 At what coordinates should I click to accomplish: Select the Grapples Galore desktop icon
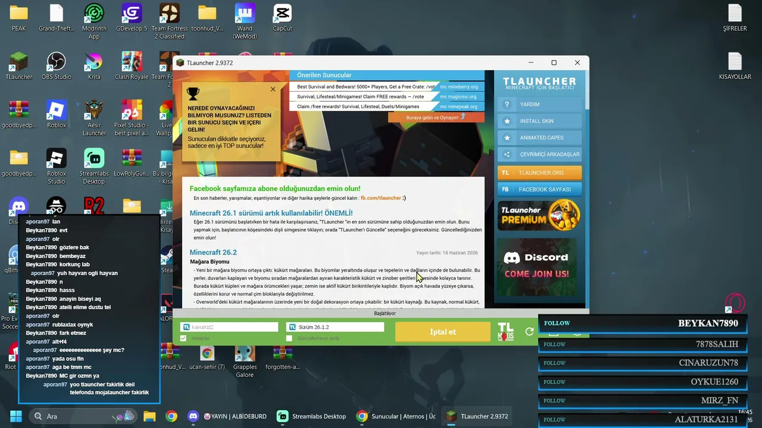245,362
